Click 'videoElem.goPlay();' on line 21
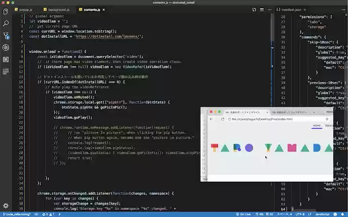Screen dimensions: 348x217 point(73,117)
